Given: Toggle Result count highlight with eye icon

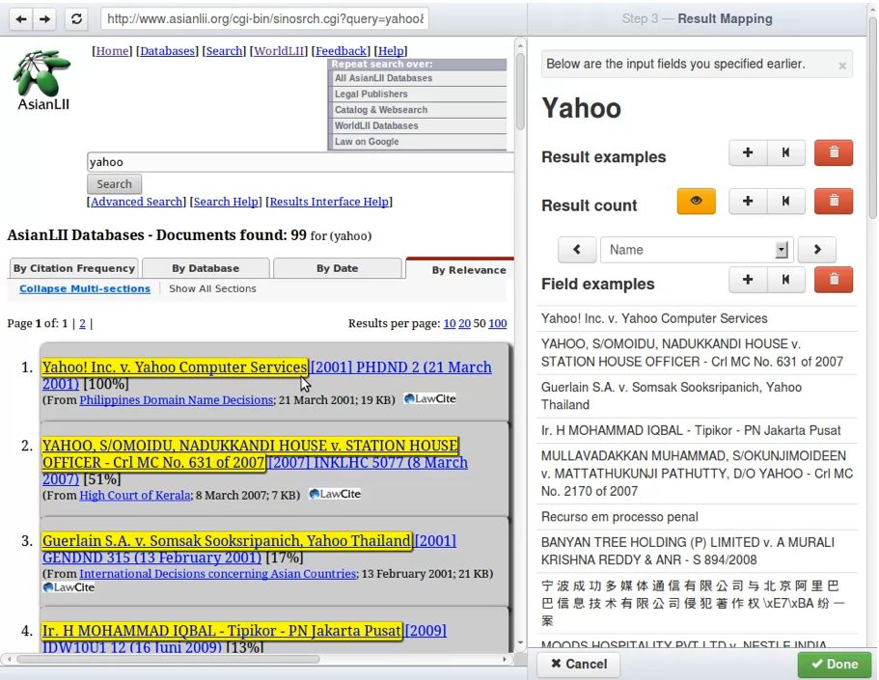Looking at the screenshot, I should (x=697, y=202).
